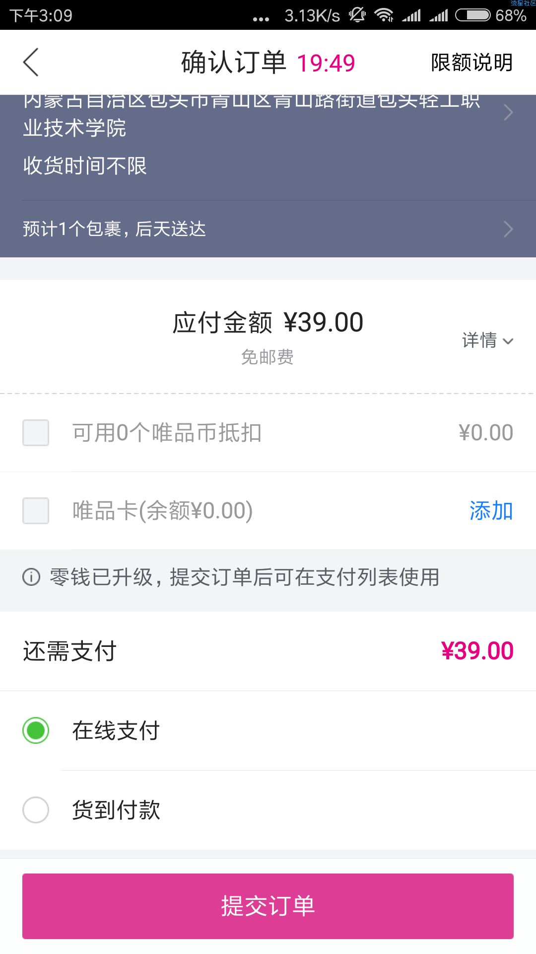The height and width of the screenshot is (954, 536).
Task: Open the address chevron arrow
Action: [x=508, y=112]
